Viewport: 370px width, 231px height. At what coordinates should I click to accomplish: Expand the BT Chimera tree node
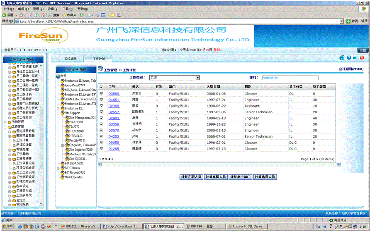pyautogui.click(x=58, y=168)
